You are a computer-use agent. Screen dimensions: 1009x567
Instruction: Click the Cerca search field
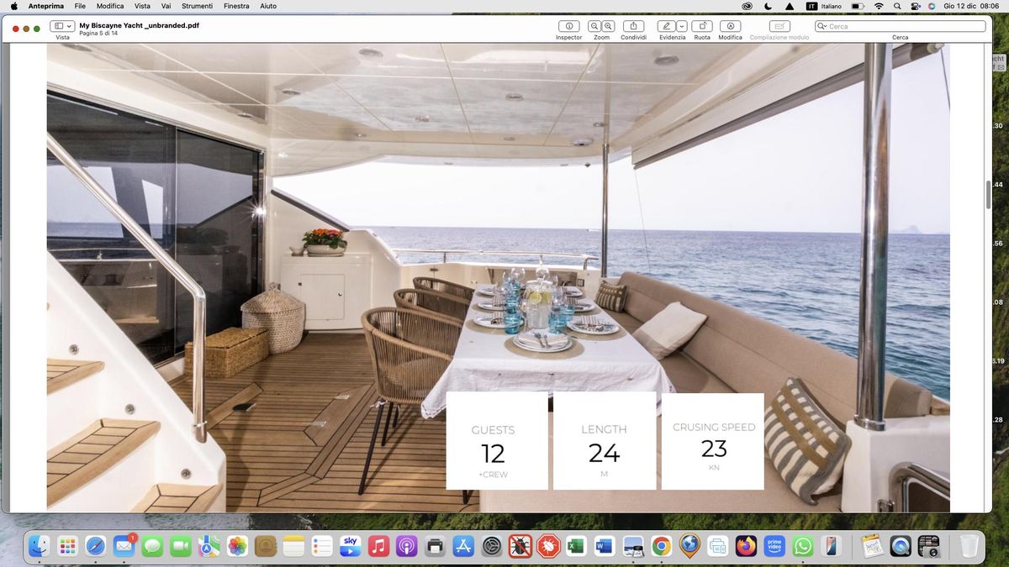[x=905, y=26]
